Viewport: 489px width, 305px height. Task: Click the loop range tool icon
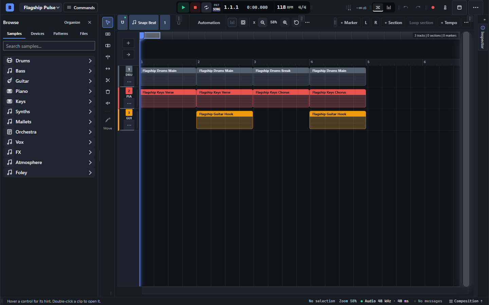108,34
